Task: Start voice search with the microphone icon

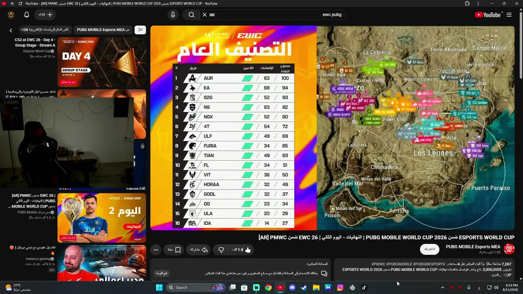Action: coord(173,15)
